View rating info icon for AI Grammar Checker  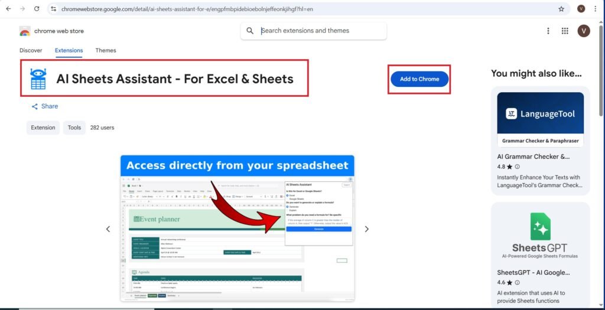pyautogui.click(x=518, y=167)
